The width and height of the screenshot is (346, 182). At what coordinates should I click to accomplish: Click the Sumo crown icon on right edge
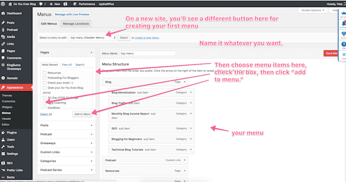343,13
